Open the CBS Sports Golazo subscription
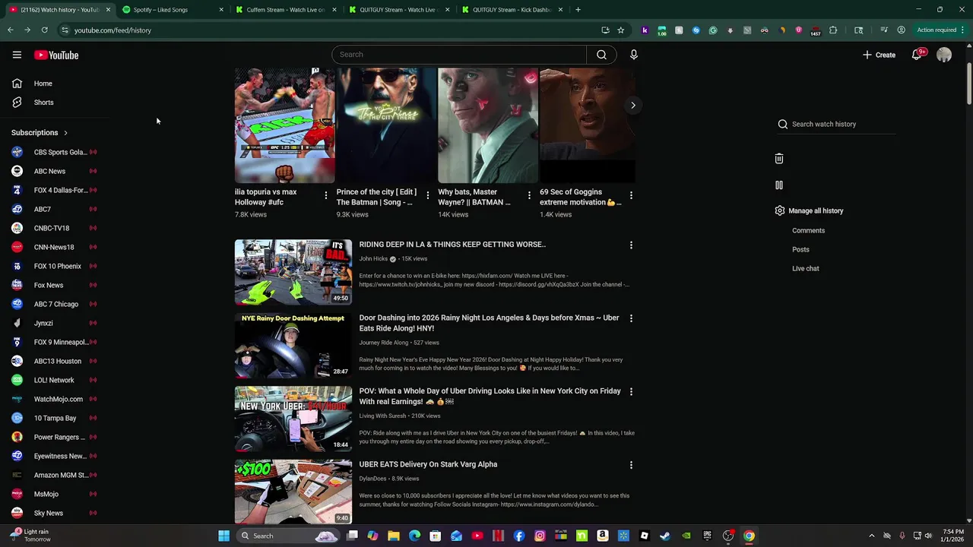973x547 pixels. (x=53, y=152)
